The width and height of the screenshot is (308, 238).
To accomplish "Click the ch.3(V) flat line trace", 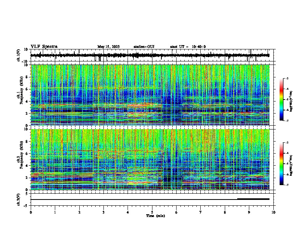I will pos(150,199).
